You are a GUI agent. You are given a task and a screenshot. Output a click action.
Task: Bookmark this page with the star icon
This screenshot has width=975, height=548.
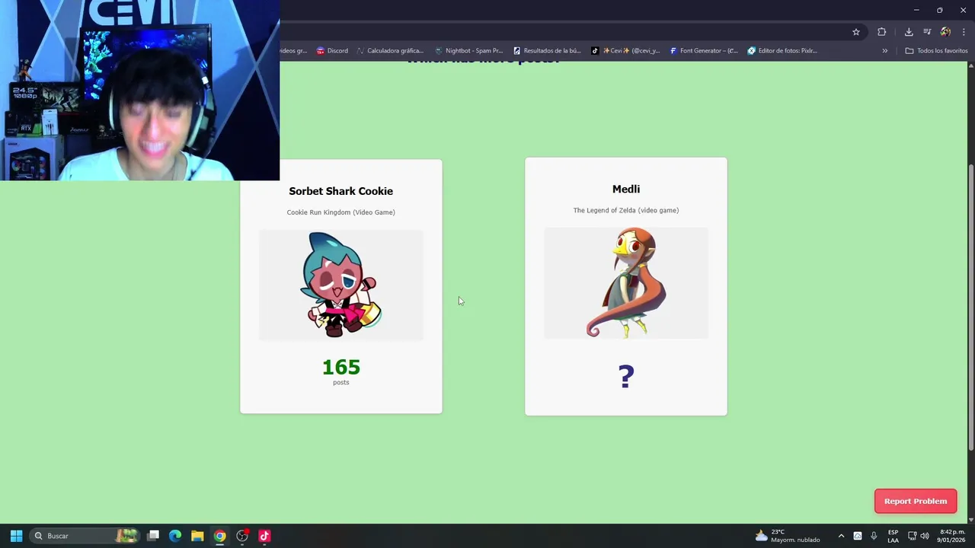pos(856,32)
